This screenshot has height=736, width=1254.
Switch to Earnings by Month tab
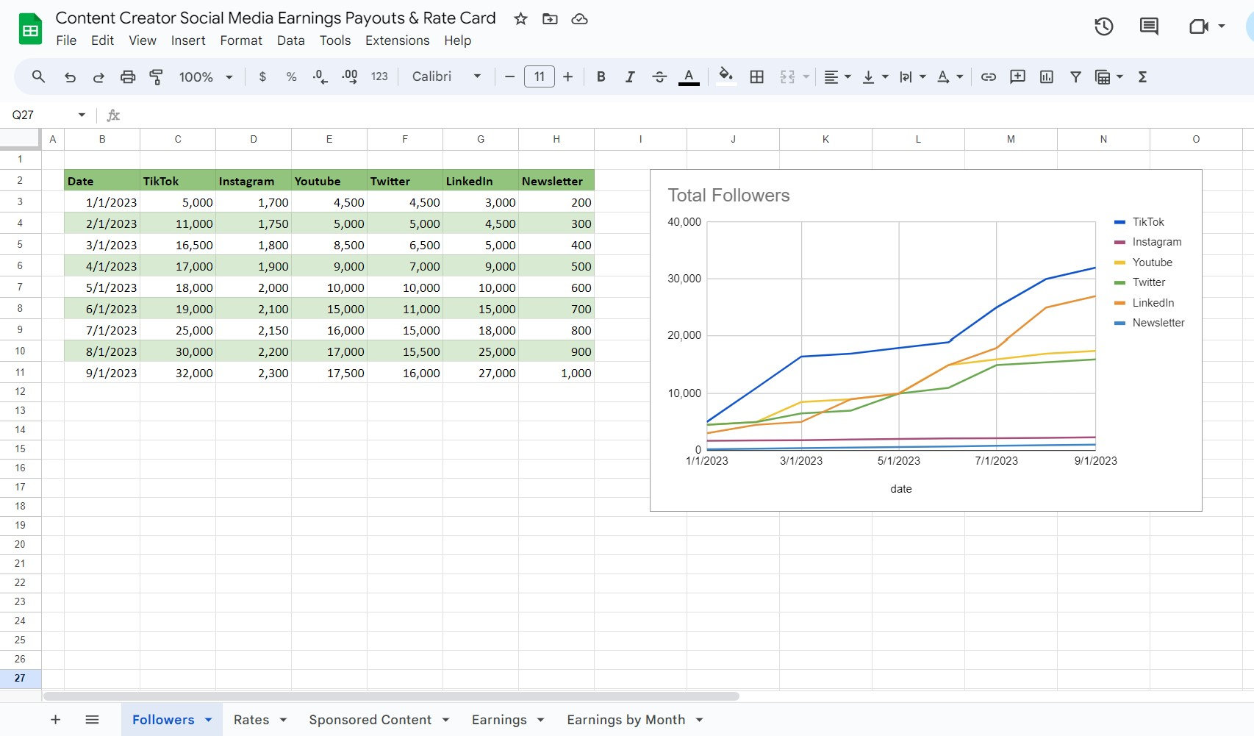pyautogui.click(x=626, y=720)
